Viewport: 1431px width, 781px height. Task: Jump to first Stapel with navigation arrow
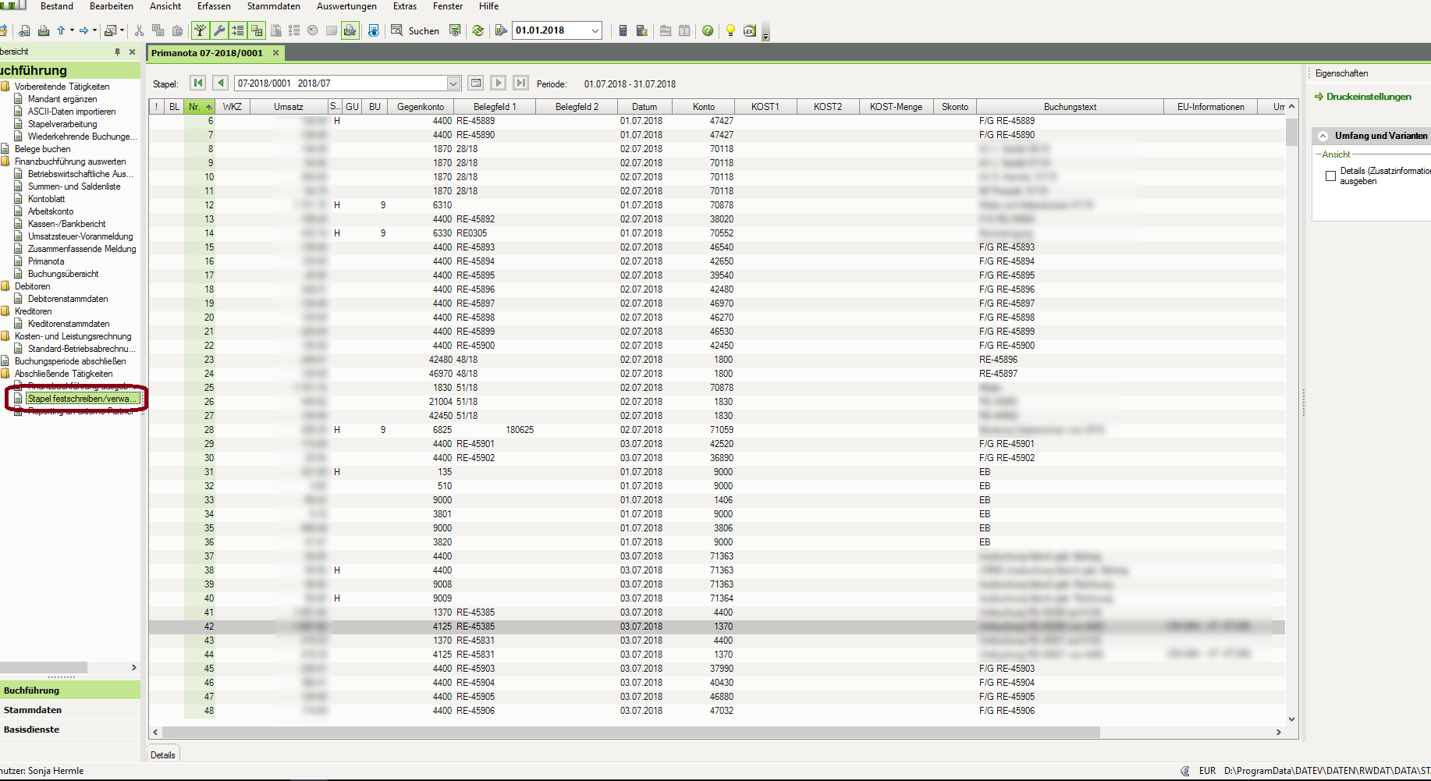pyautogui.click(x=198, y=83)
